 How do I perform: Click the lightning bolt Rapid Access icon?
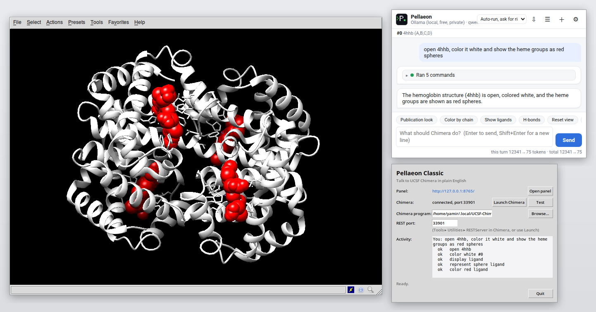[x=351, y=290]
